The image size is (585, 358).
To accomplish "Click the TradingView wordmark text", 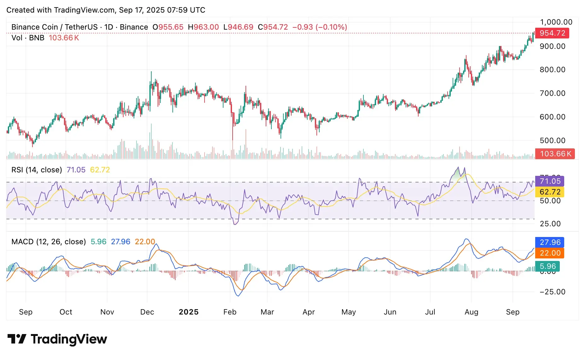I will coord(69,339).
